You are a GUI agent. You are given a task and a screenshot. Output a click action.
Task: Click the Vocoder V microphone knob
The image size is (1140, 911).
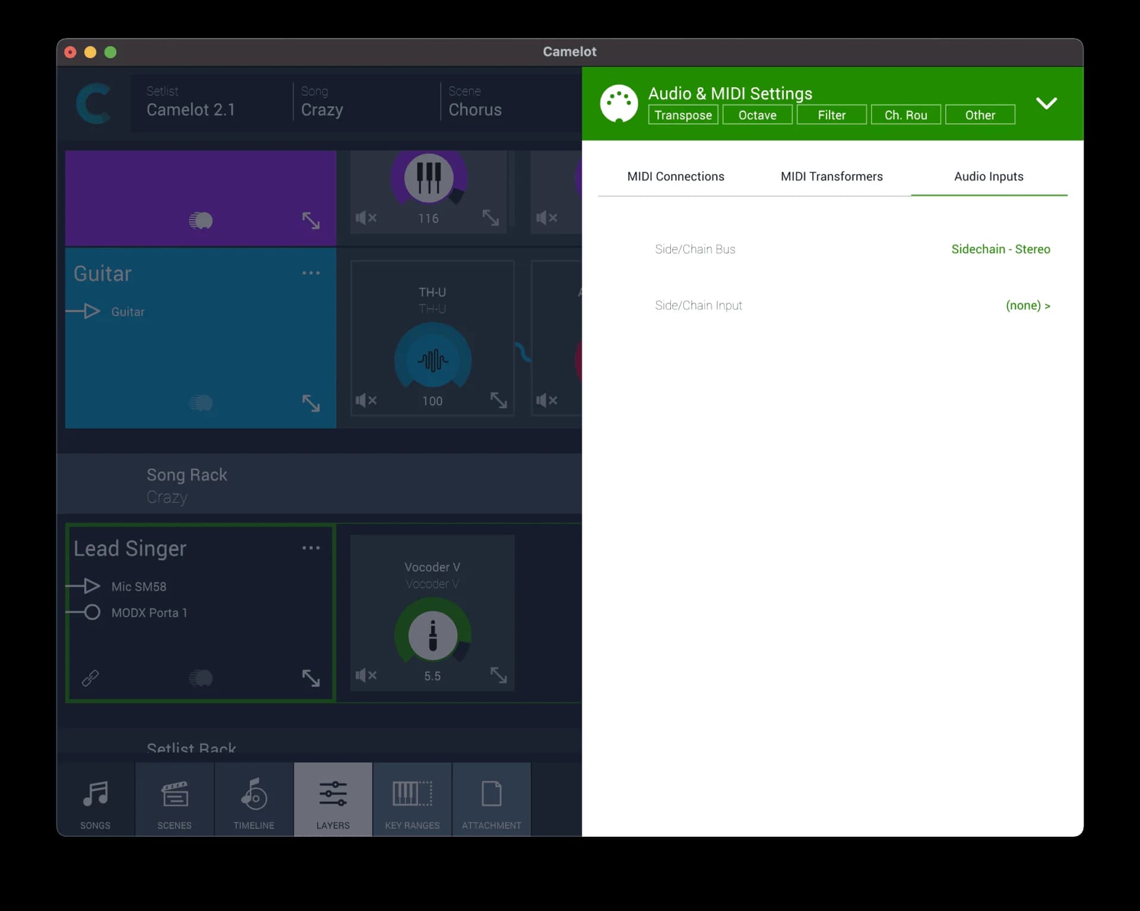433,634
